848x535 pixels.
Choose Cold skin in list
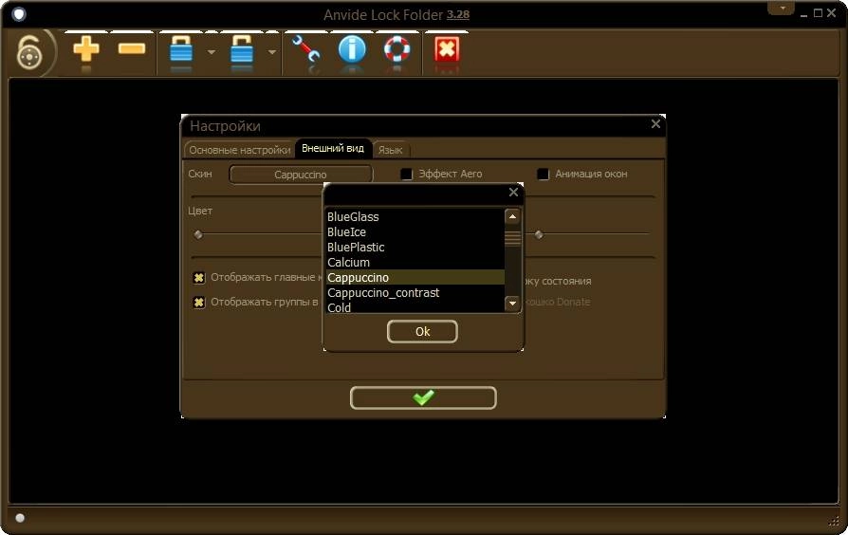tap(415, 306)
